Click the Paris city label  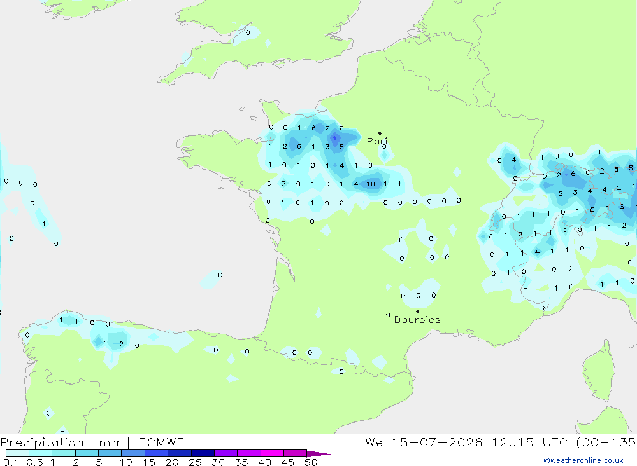(x=380, y=141)
